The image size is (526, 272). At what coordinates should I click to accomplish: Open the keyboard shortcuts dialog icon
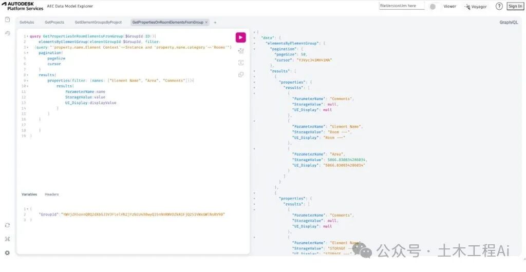click(7, 239)
